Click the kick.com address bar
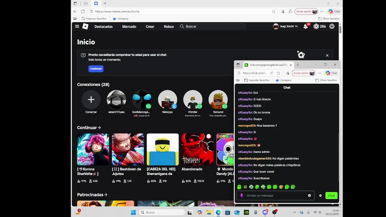 pos(255,73)
